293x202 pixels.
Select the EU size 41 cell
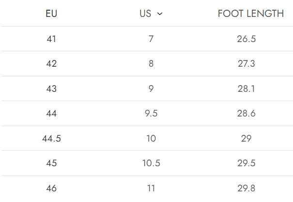tap(51, 39)
